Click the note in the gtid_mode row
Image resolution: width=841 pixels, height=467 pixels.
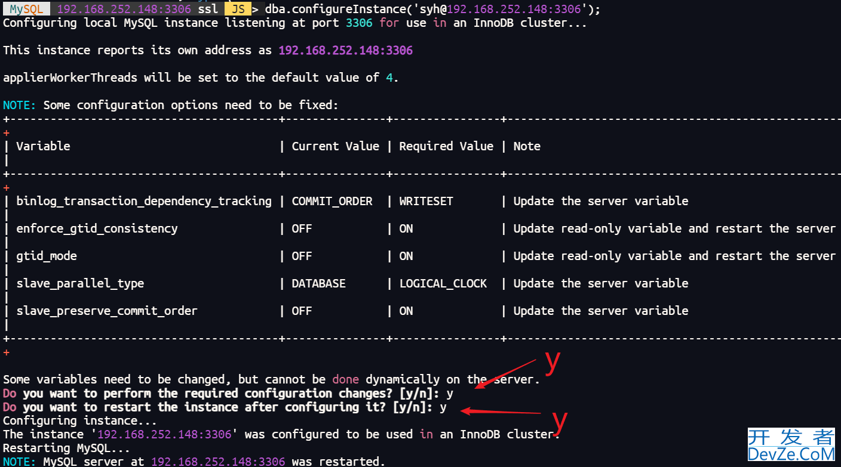point(674,256)
